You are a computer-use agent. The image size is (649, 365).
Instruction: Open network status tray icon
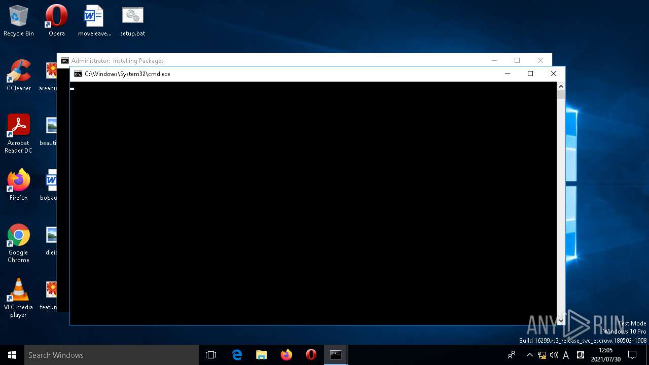(542, 355)
